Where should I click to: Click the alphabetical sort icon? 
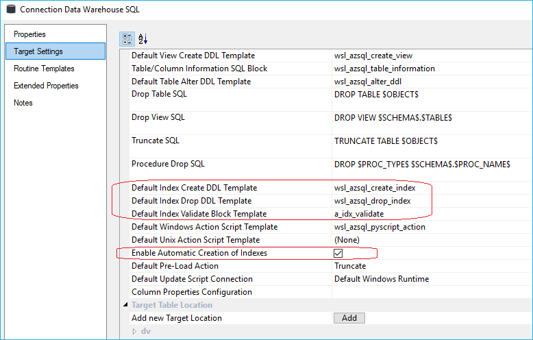coord(143,39)
